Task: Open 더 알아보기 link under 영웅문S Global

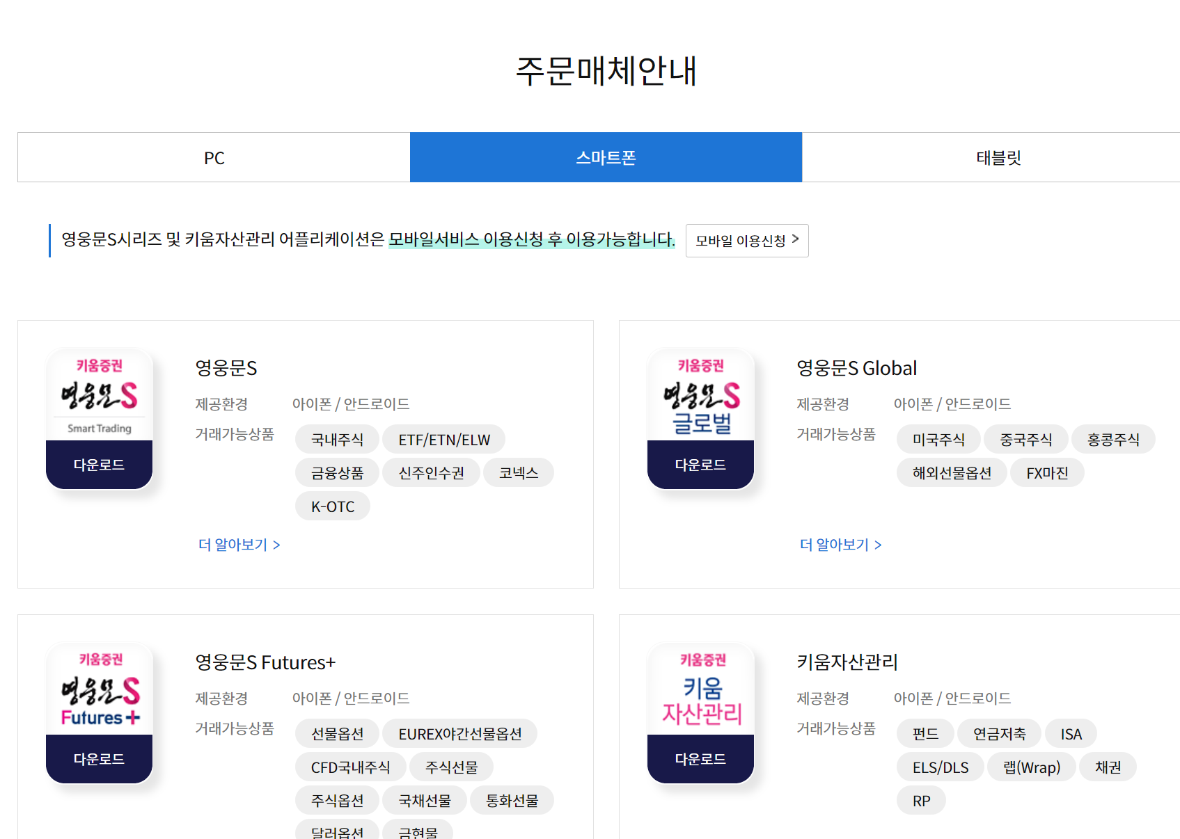Action: 840,545
